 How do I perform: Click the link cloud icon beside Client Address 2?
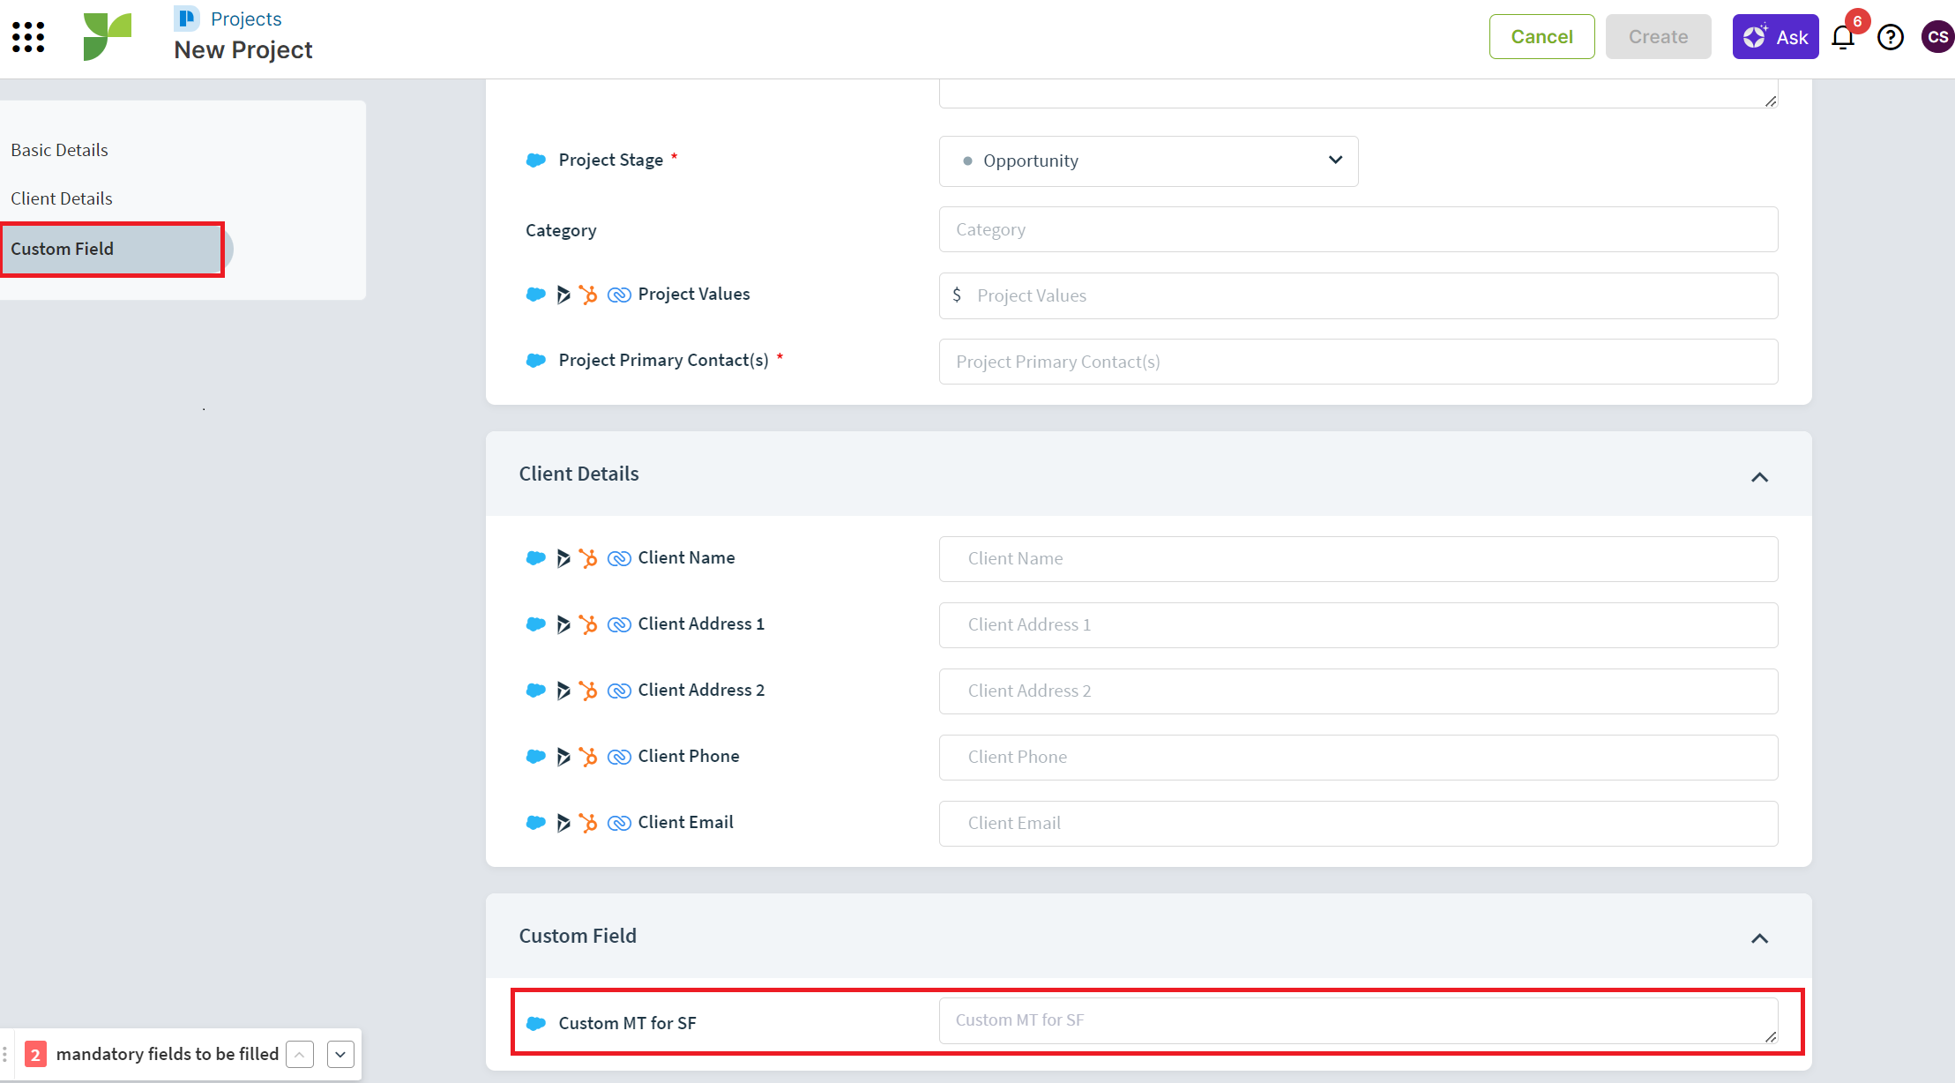click(619, 691)
